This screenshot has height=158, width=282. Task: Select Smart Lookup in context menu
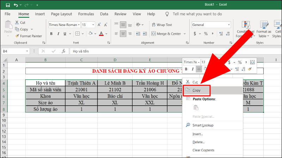(x=203, y=125)
